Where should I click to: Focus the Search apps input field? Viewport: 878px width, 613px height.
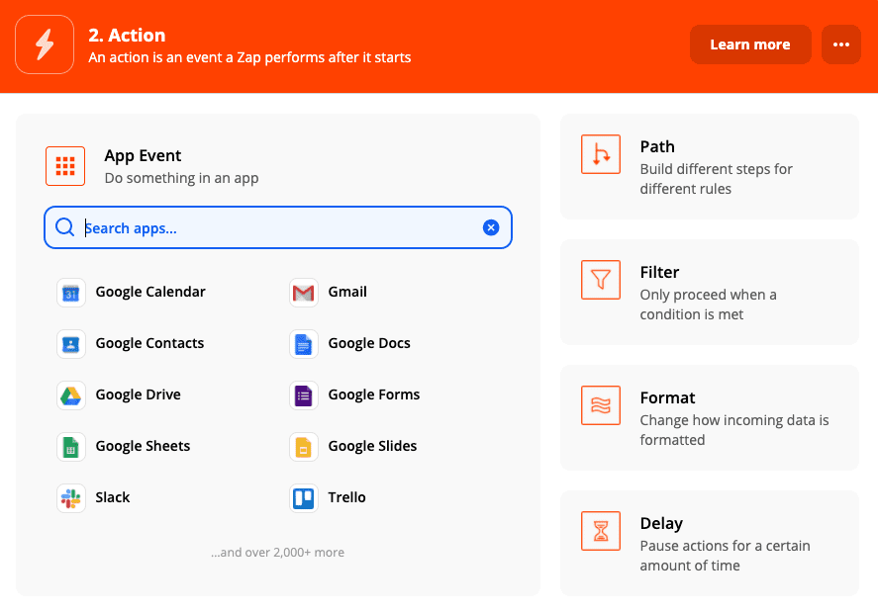tap(278, 227)
